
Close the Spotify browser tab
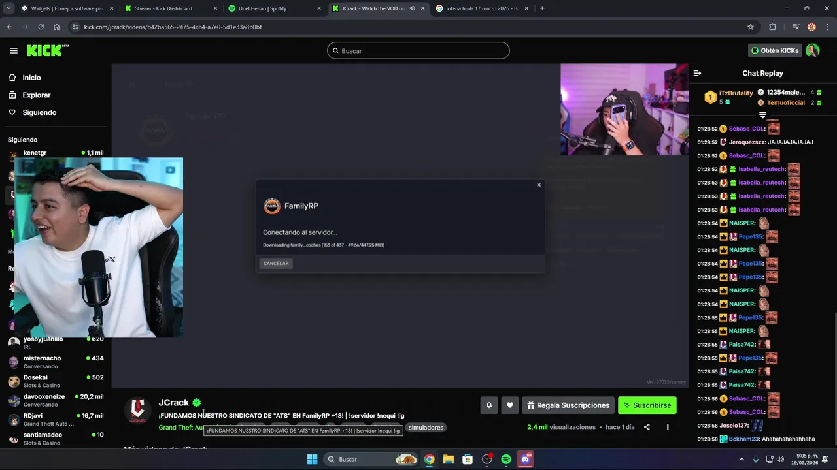(x=318, y=8)
